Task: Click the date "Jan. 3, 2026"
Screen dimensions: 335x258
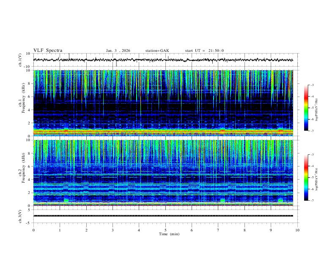Action: 118,51
